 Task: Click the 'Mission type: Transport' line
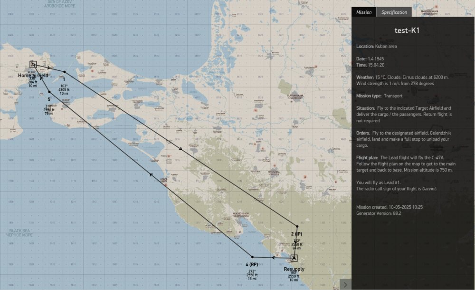379,96
